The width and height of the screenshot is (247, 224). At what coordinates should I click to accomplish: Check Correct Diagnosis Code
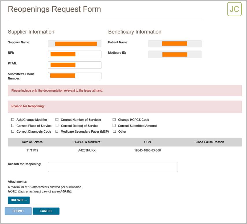point(12,132)
